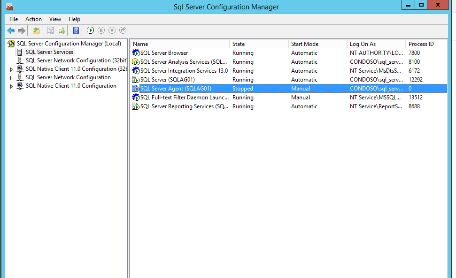The image size is (456, 278).
Task: Sort by the Start Mode column header
Action: tap(317, 44)
